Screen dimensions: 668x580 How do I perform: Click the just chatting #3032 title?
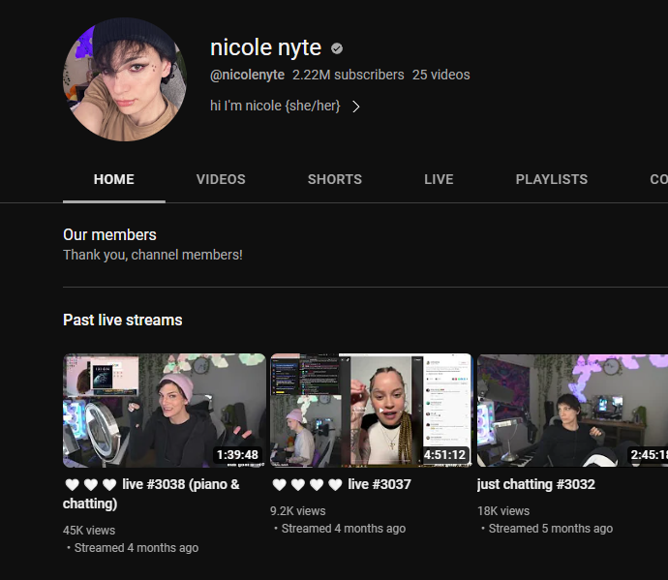click(x=536, y=484)
